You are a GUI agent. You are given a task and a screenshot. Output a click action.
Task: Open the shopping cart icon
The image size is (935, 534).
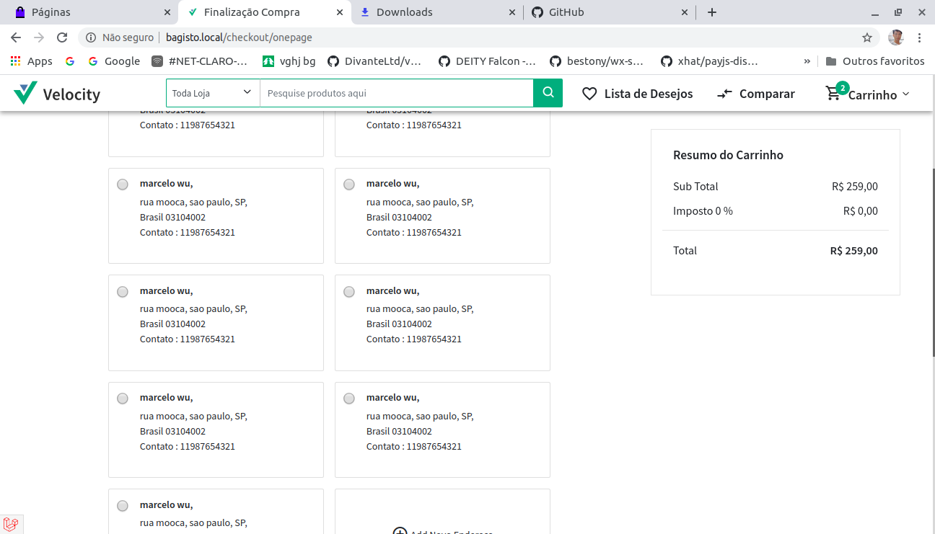coord(834,93)
